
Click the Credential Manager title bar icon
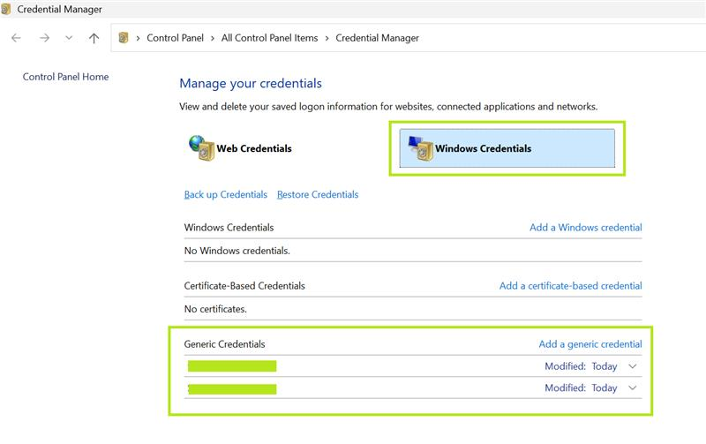[6, 9]
